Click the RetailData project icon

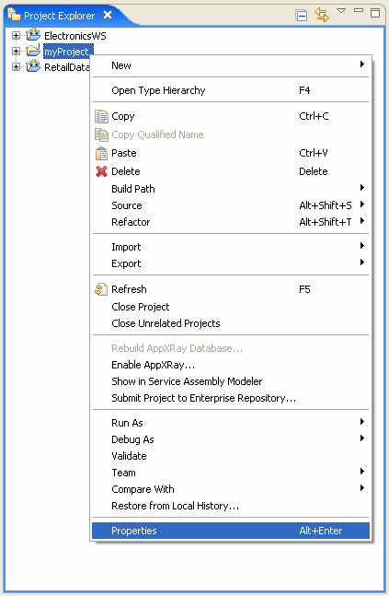[33, 66]
